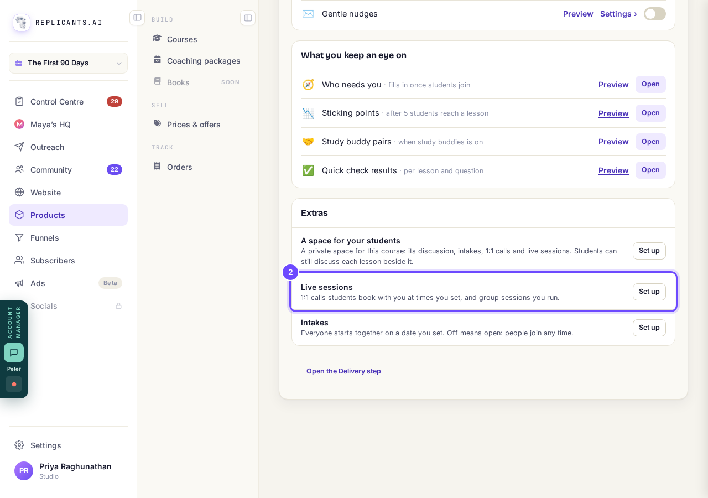
Task: Set up a space for your students
Action: tap(649, 251)
